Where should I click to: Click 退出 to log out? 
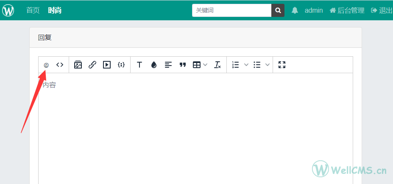pos(382,10)
